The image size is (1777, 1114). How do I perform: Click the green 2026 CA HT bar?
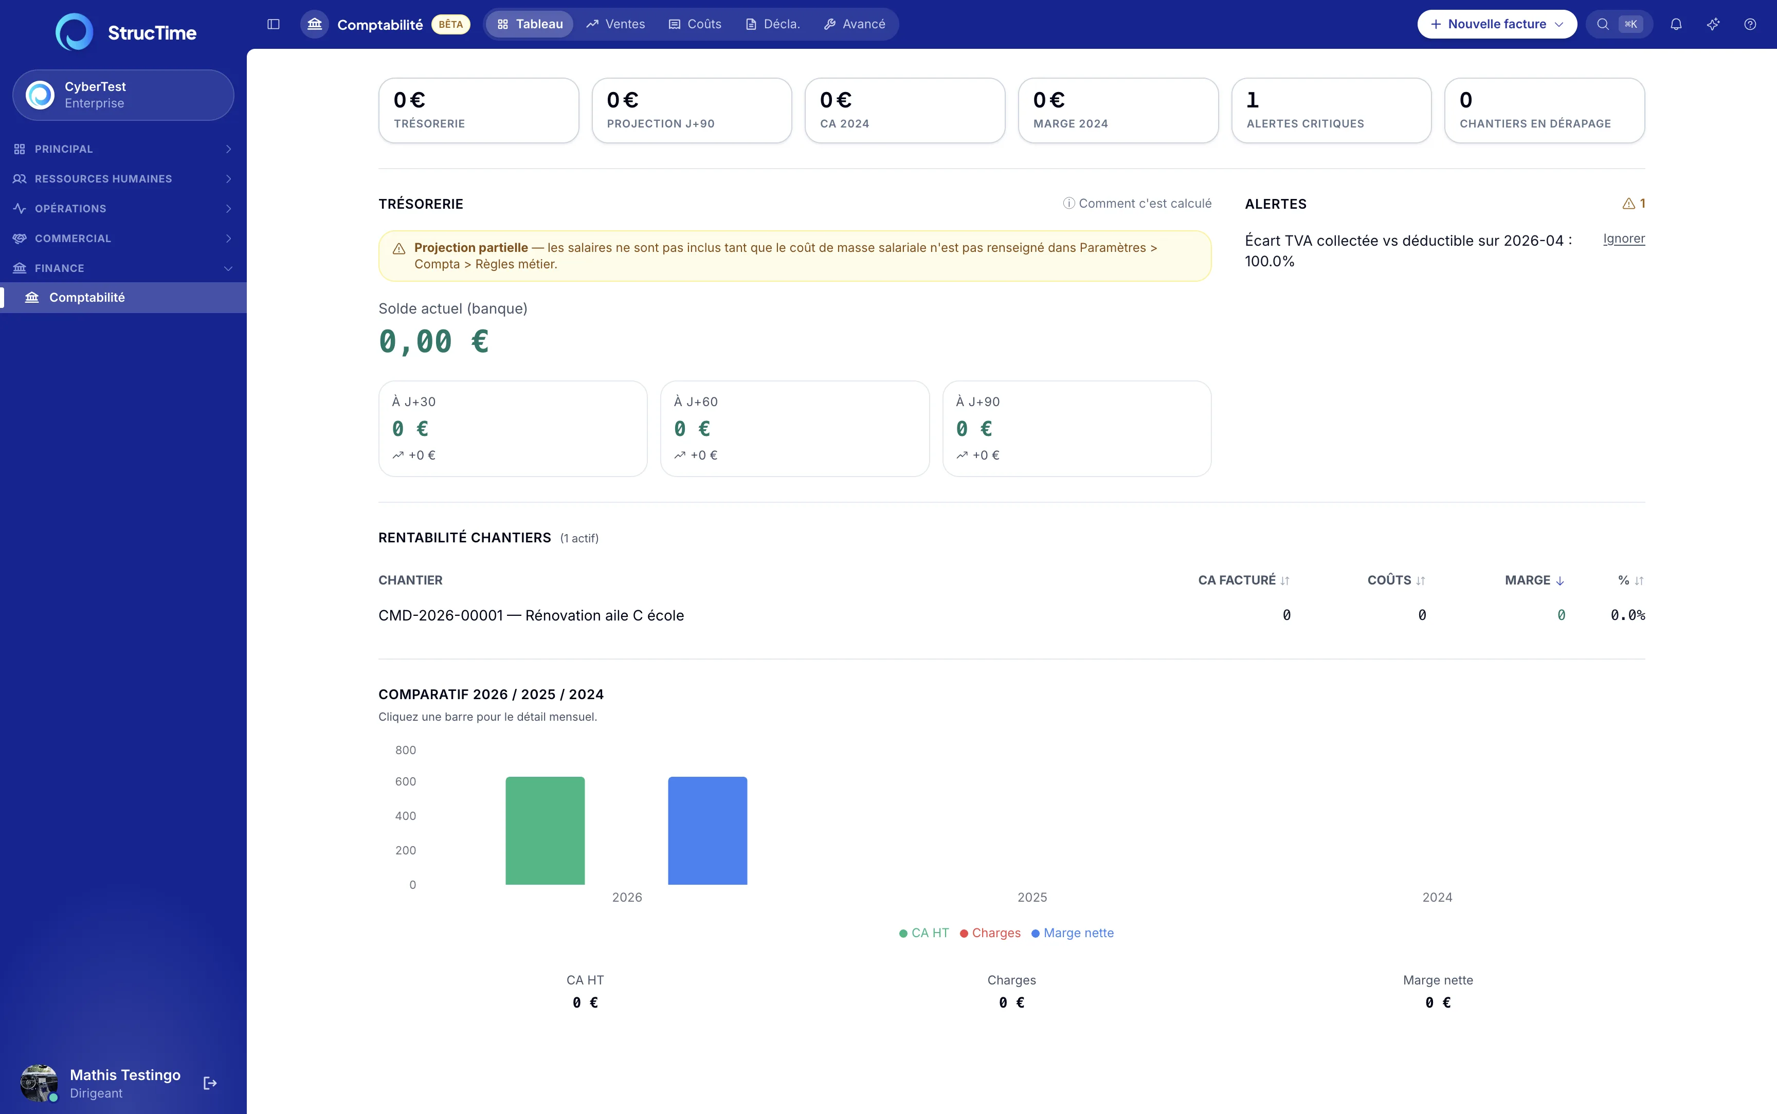tap(545, 830)
